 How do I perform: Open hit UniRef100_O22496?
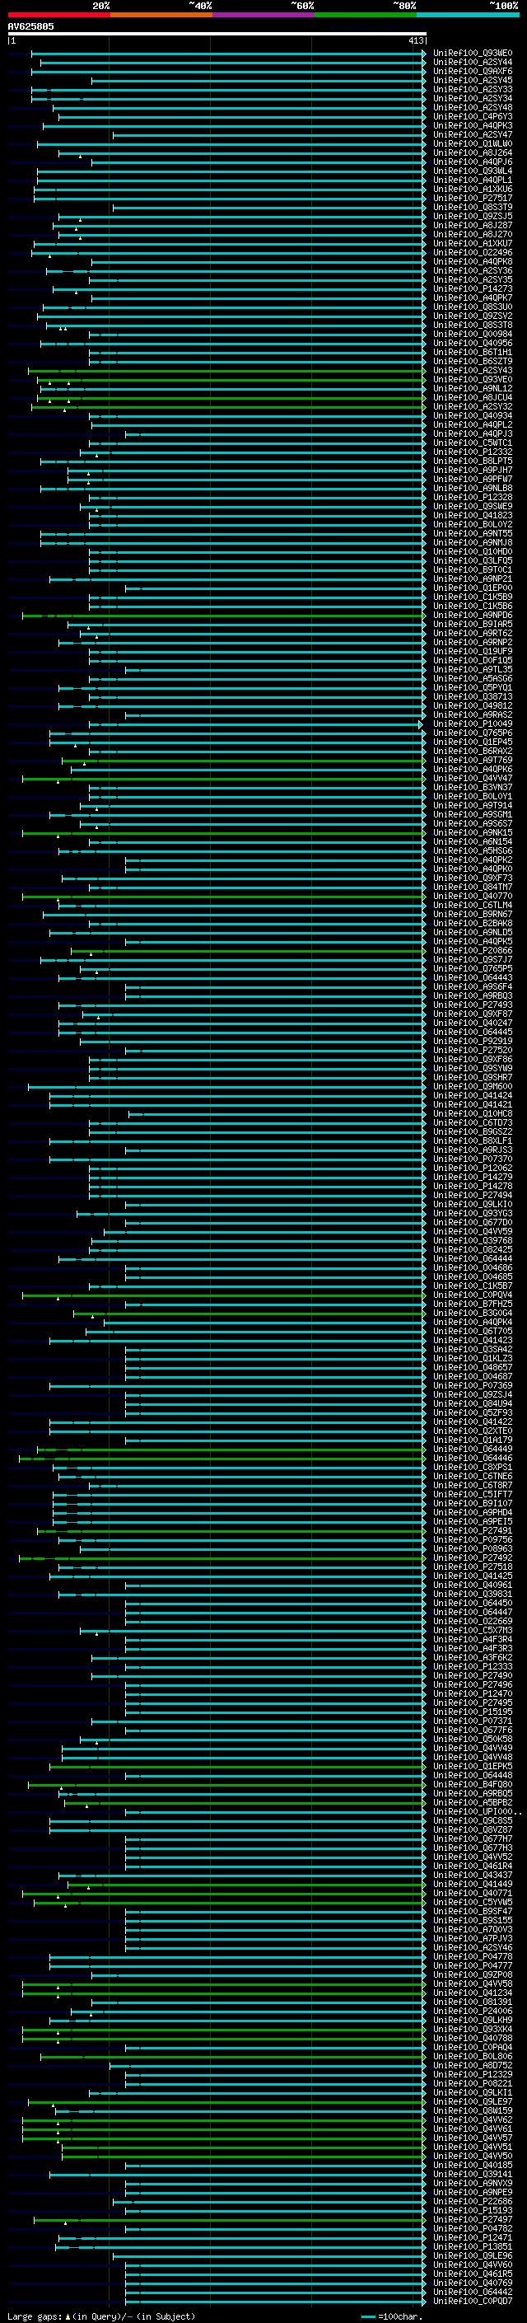pyautogui.click(x=473, y=252)
